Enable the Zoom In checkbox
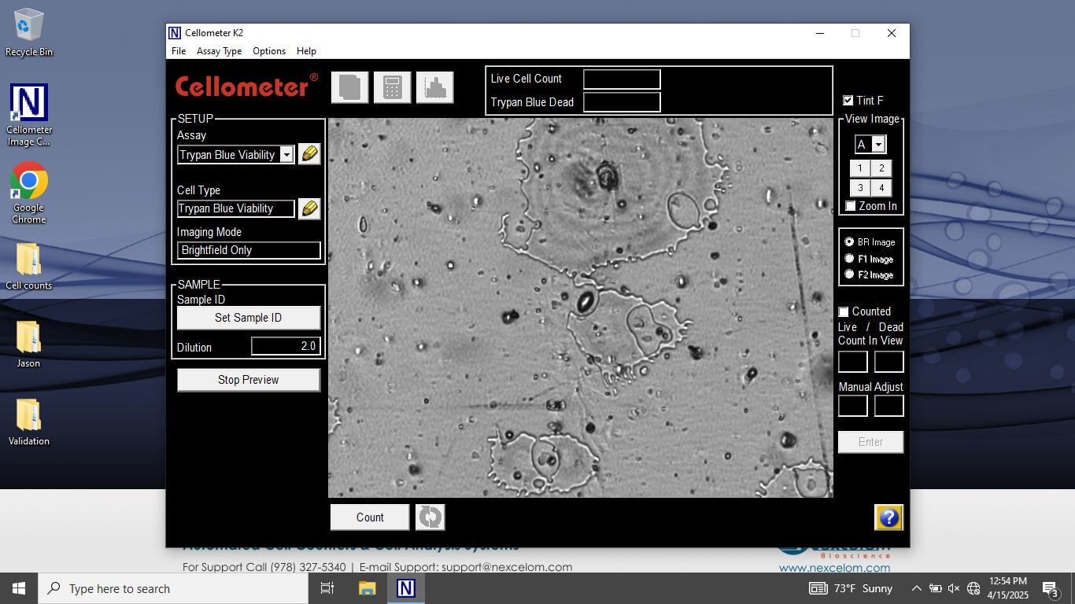 tap(850, 206)
